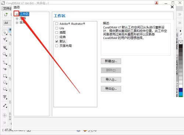Open the A4 page size dropdown

pyautogui.click(x=7, y=23)
